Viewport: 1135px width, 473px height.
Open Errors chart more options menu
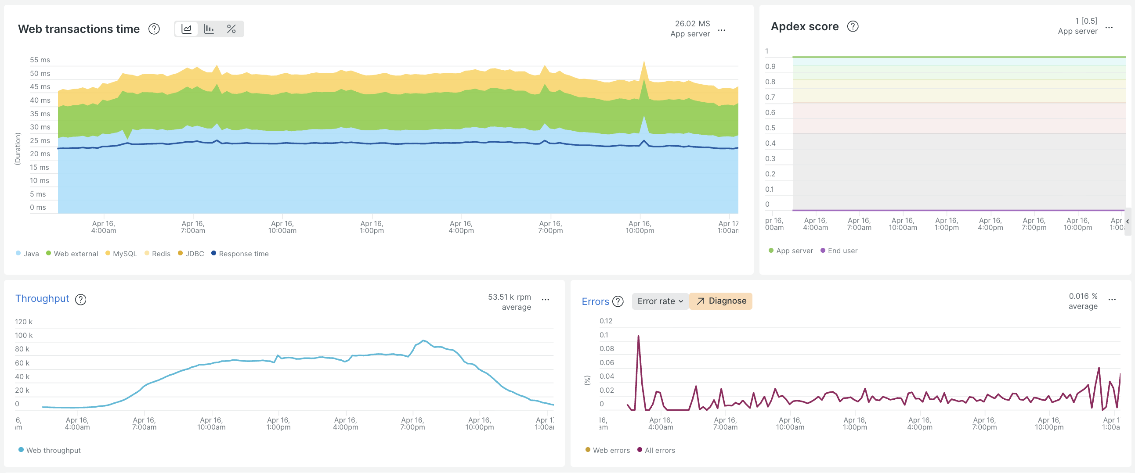(1112, 299)
